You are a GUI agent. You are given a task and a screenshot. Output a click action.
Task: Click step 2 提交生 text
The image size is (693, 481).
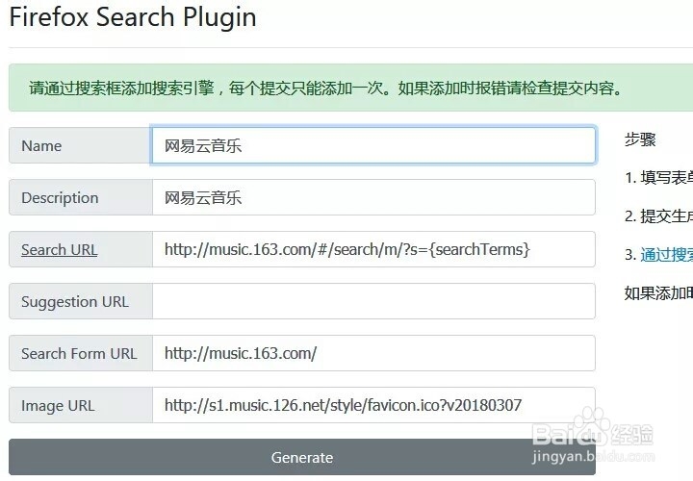coord(658,216)
